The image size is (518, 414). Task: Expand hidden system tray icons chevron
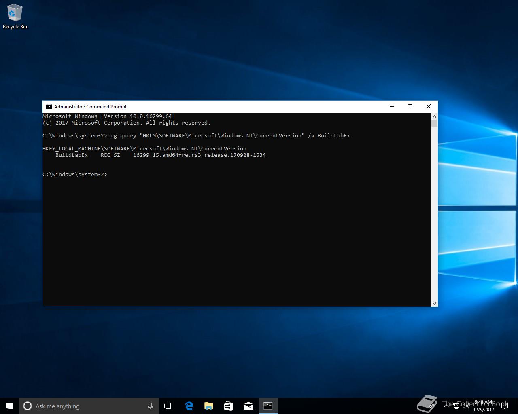coord(446,406)
